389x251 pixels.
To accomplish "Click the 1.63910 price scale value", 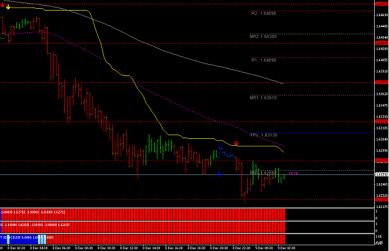I will pos(382,71).
